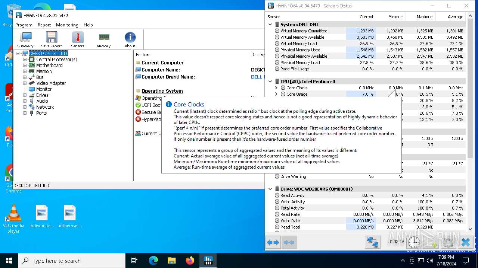This screenshot has width=478, height=268.
Task: Open the Program menu
Action: [x=24, y=25]
